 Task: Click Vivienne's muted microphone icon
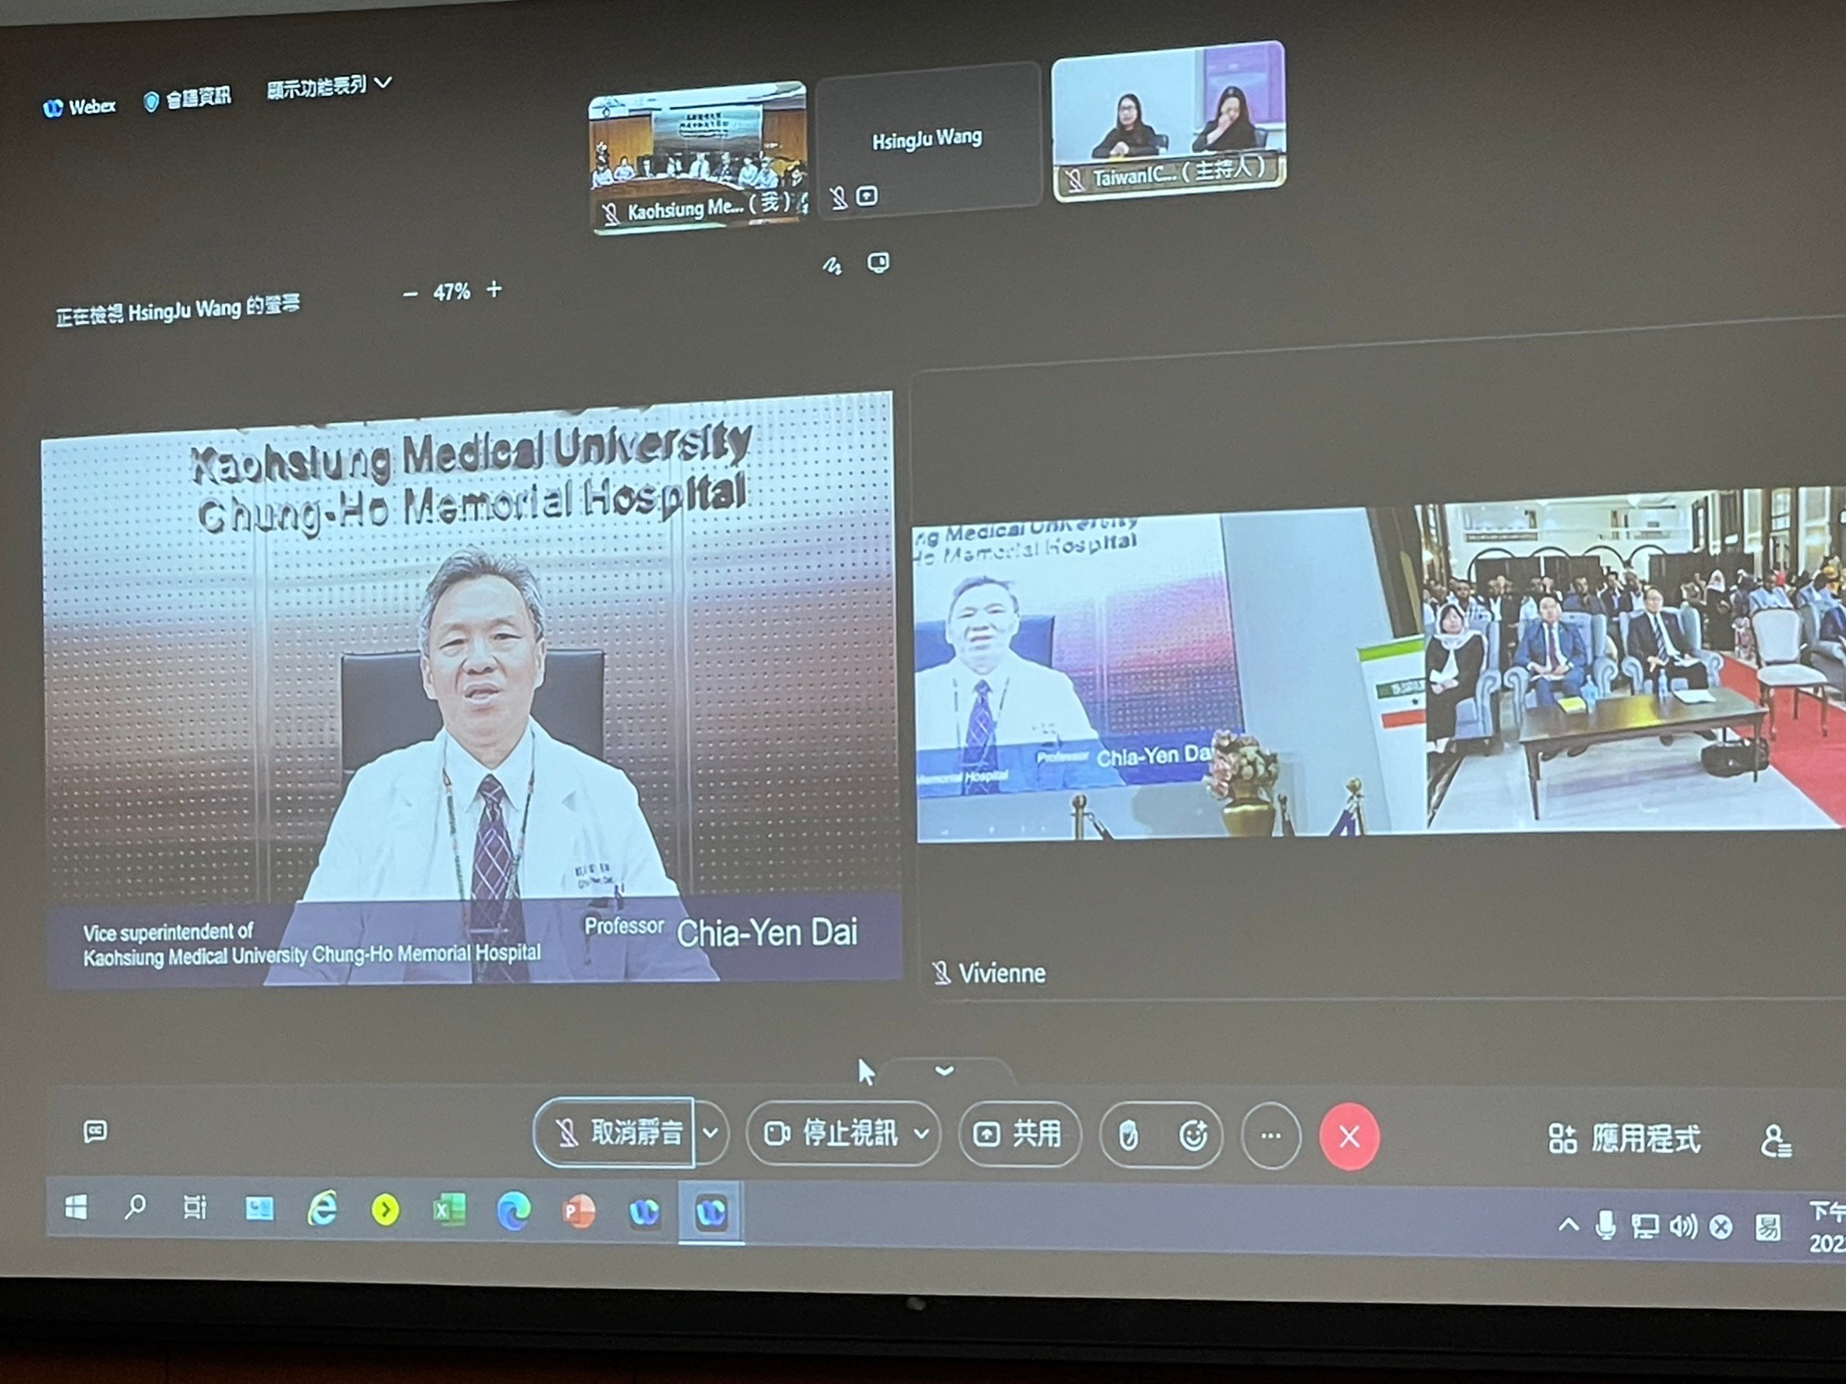[942, 973]
